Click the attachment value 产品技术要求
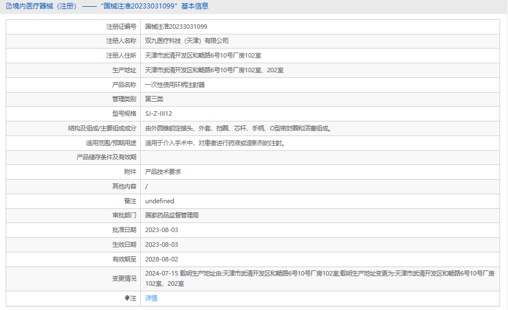 click(x=163, y=172)
